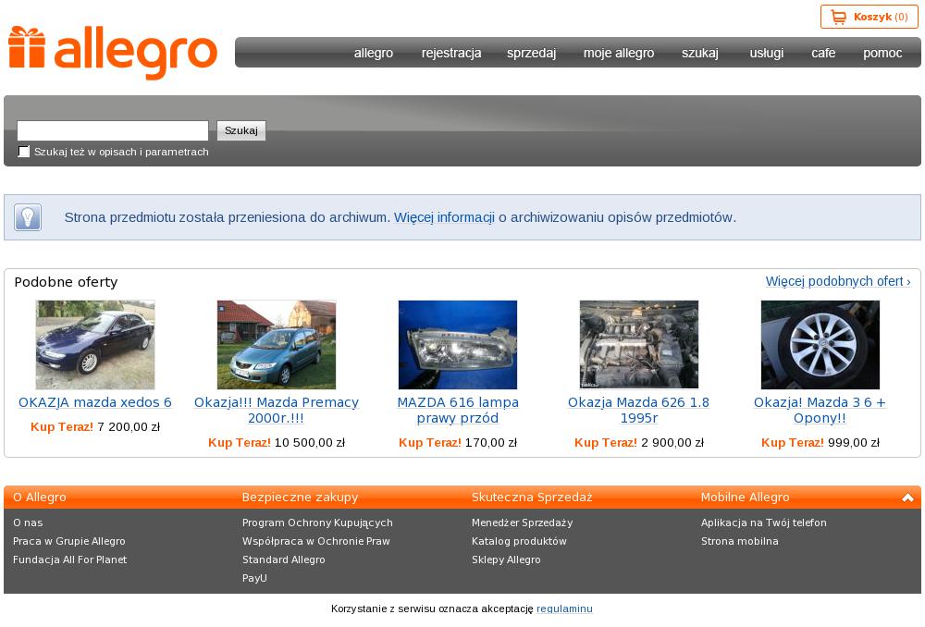Click the 'O nas' footer link
The width and height of the screenshot is (925, 627).
28,522
